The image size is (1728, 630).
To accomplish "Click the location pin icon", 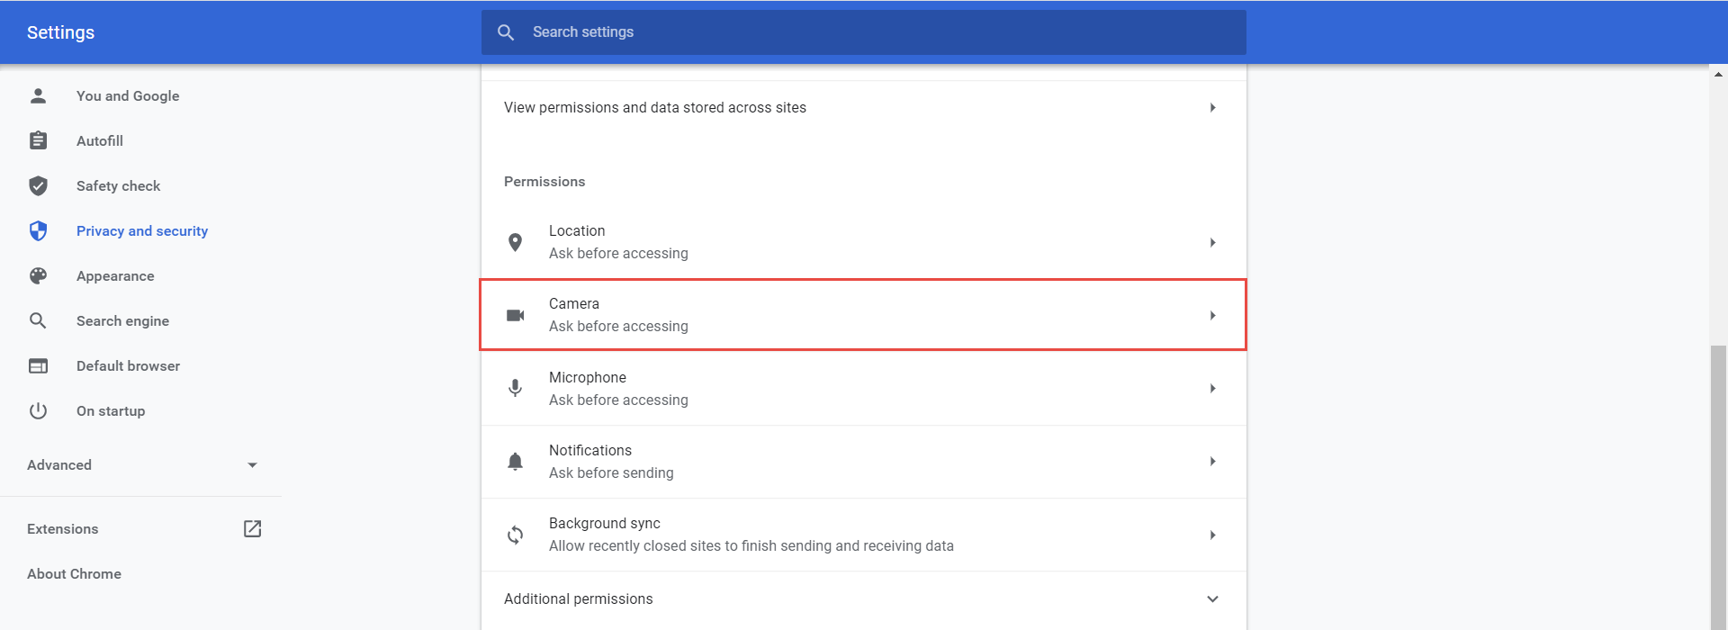I will 515,242.
